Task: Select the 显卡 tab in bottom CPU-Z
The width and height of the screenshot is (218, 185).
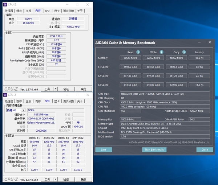Action: click(57, 101)
